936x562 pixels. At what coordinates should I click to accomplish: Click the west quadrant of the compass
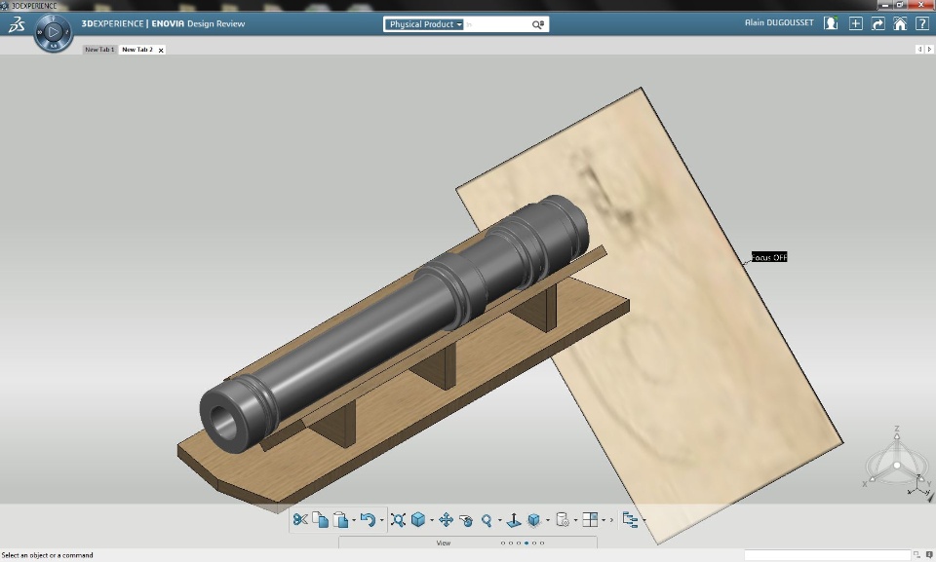40,31
